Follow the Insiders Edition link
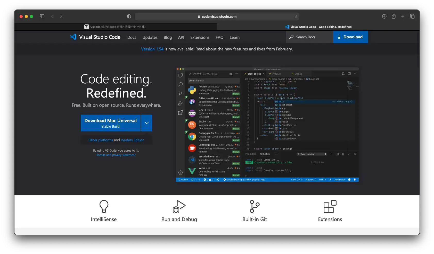This screenshot has width=434, height=254. (x=133, y=140)
